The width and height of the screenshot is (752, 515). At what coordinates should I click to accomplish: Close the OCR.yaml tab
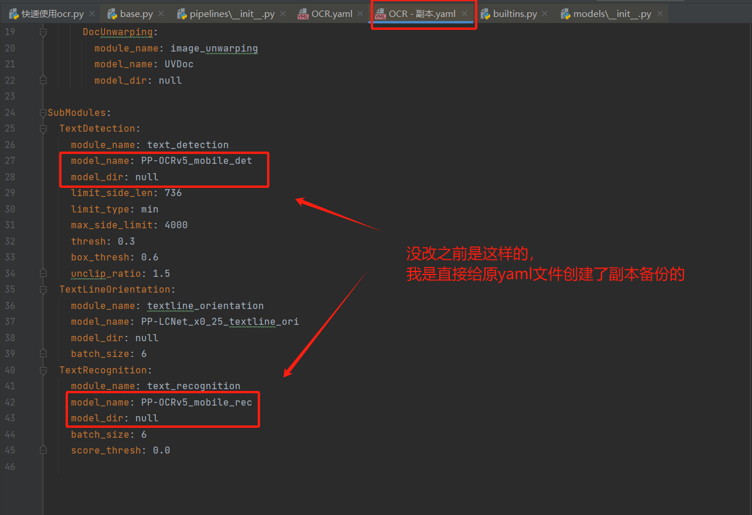click(360, 13)
